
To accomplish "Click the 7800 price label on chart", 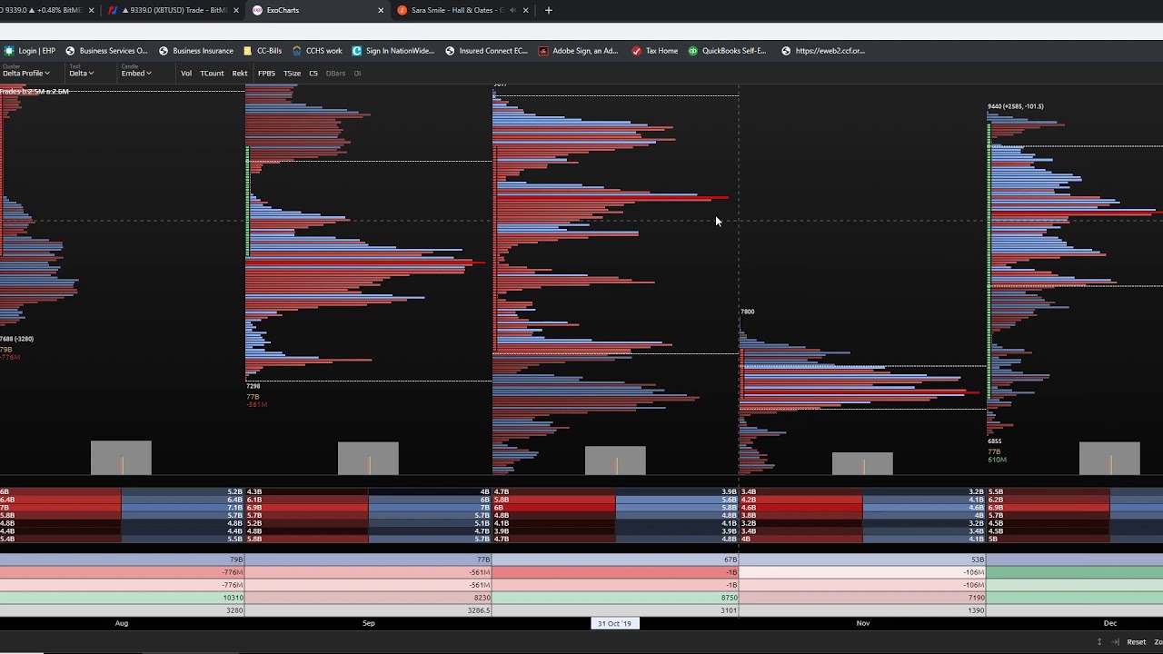I will pyautogui.click(x=747, y=312).
